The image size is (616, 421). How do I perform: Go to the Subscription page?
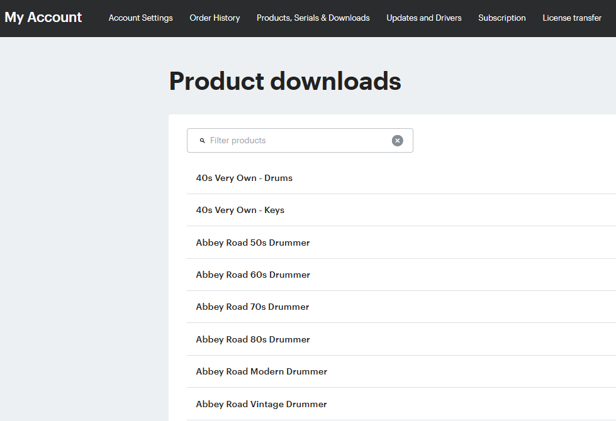(501, 18)
